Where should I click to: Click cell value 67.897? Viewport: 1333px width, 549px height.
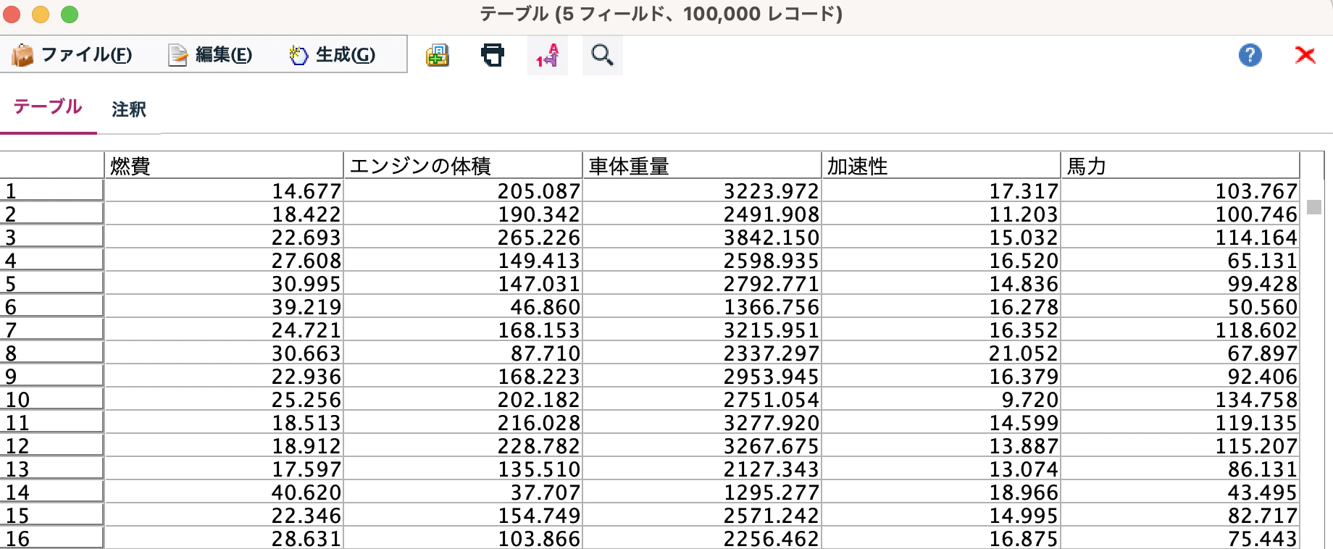[x=1263, y=353]
